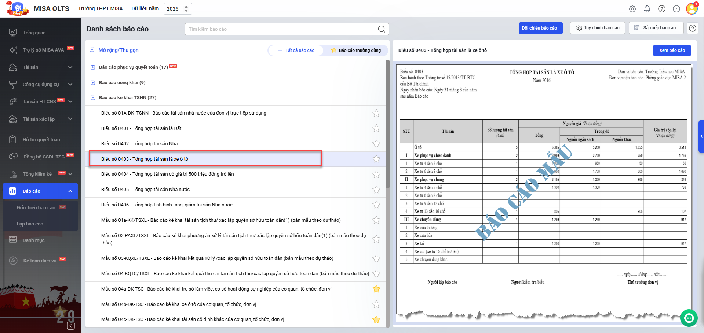Unstar report Mẫu số 04a-ĐK-TSC
The height and width of the screenshot is (333, 704).
tap(376, 289)
